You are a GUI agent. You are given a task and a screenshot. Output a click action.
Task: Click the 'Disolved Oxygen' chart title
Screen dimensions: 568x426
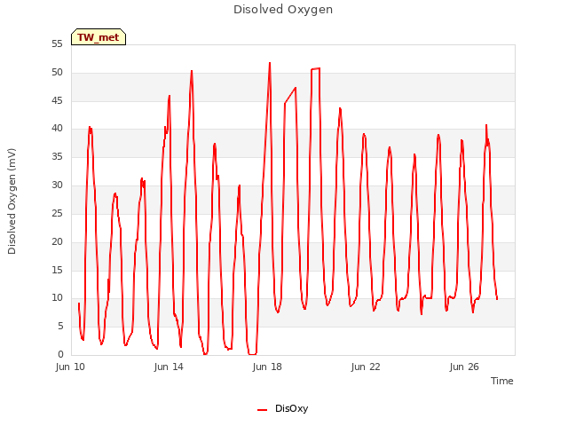click(283, 10)
